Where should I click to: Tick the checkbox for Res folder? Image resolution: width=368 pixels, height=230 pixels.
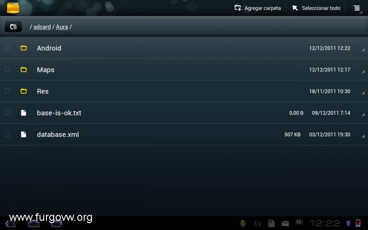7,91
